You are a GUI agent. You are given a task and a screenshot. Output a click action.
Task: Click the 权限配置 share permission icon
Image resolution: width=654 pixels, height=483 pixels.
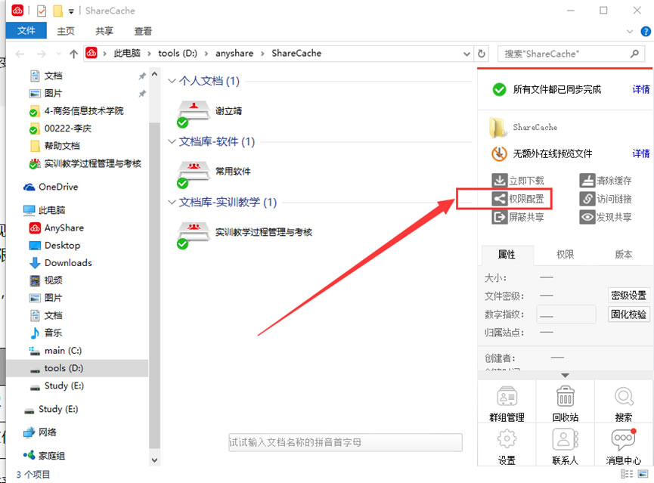click(x=499, y=199)
